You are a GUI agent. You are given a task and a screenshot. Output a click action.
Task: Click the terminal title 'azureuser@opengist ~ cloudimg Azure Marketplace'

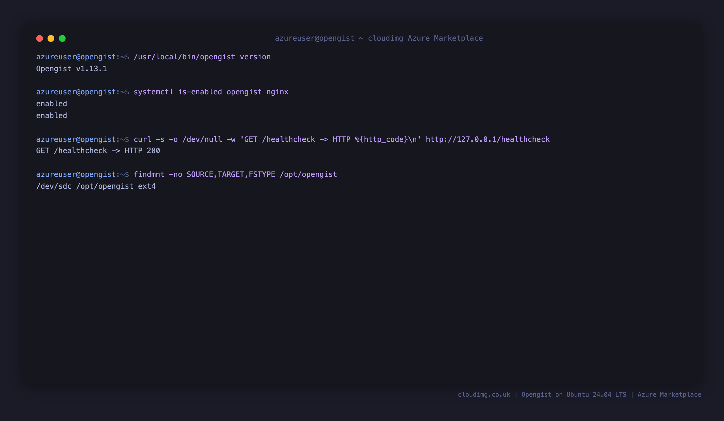[x=379, y=38]
